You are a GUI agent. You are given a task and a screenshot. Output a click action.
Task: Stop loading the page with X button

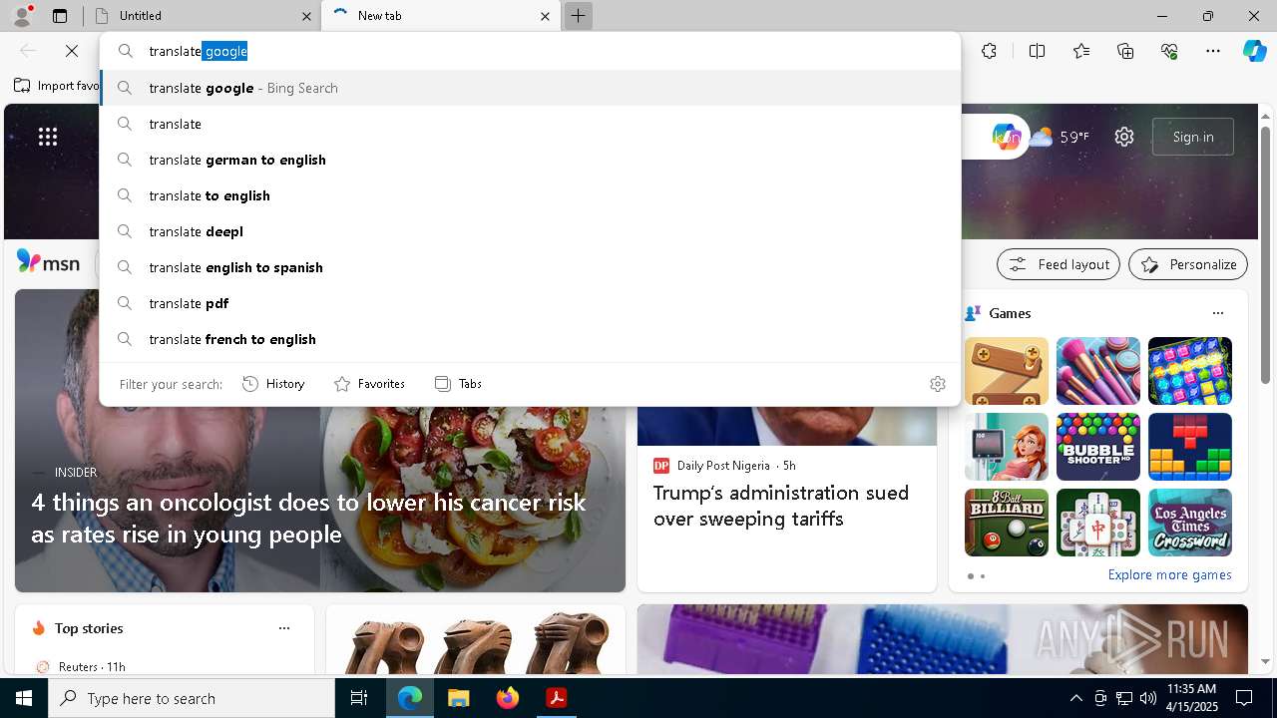coord(72,51)
